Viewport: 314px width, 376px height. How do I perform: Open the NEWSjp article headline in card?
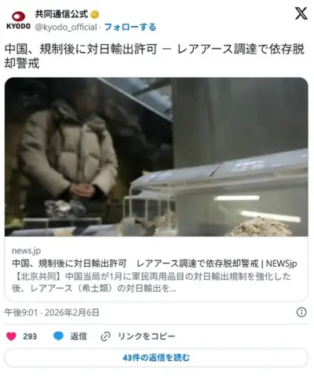155,264
